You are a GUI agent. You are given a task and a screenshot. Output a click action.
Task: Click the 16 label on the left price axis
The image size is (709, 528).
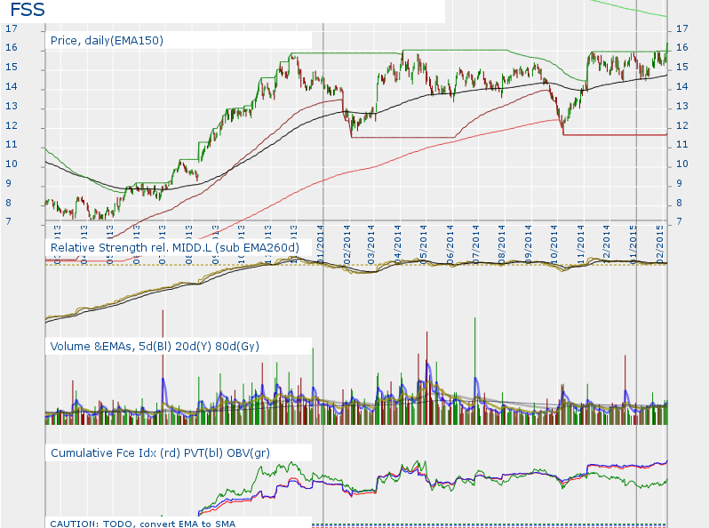tap(12, 47)
